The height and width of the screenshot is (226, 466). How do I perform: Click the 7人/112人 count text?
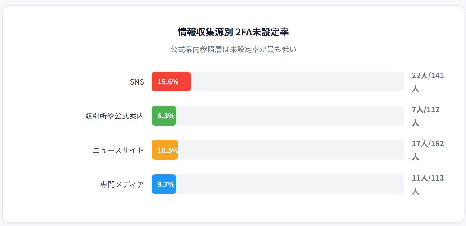click(425, 116)
